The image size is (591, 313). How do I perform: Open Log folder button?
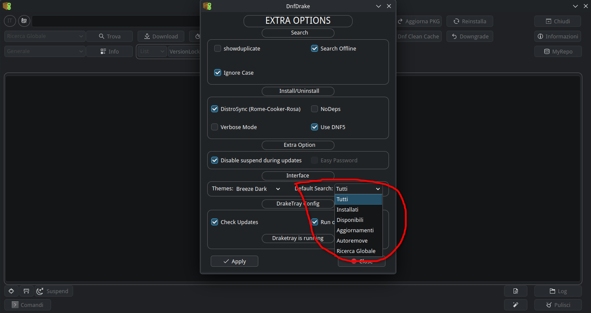coord(558,291)
